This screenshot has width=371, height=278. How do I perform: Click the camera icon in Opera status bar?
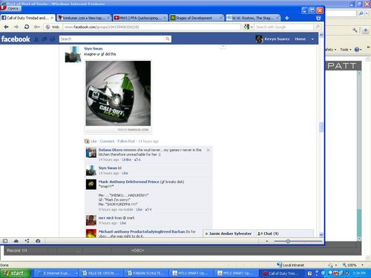click(38, 241)
